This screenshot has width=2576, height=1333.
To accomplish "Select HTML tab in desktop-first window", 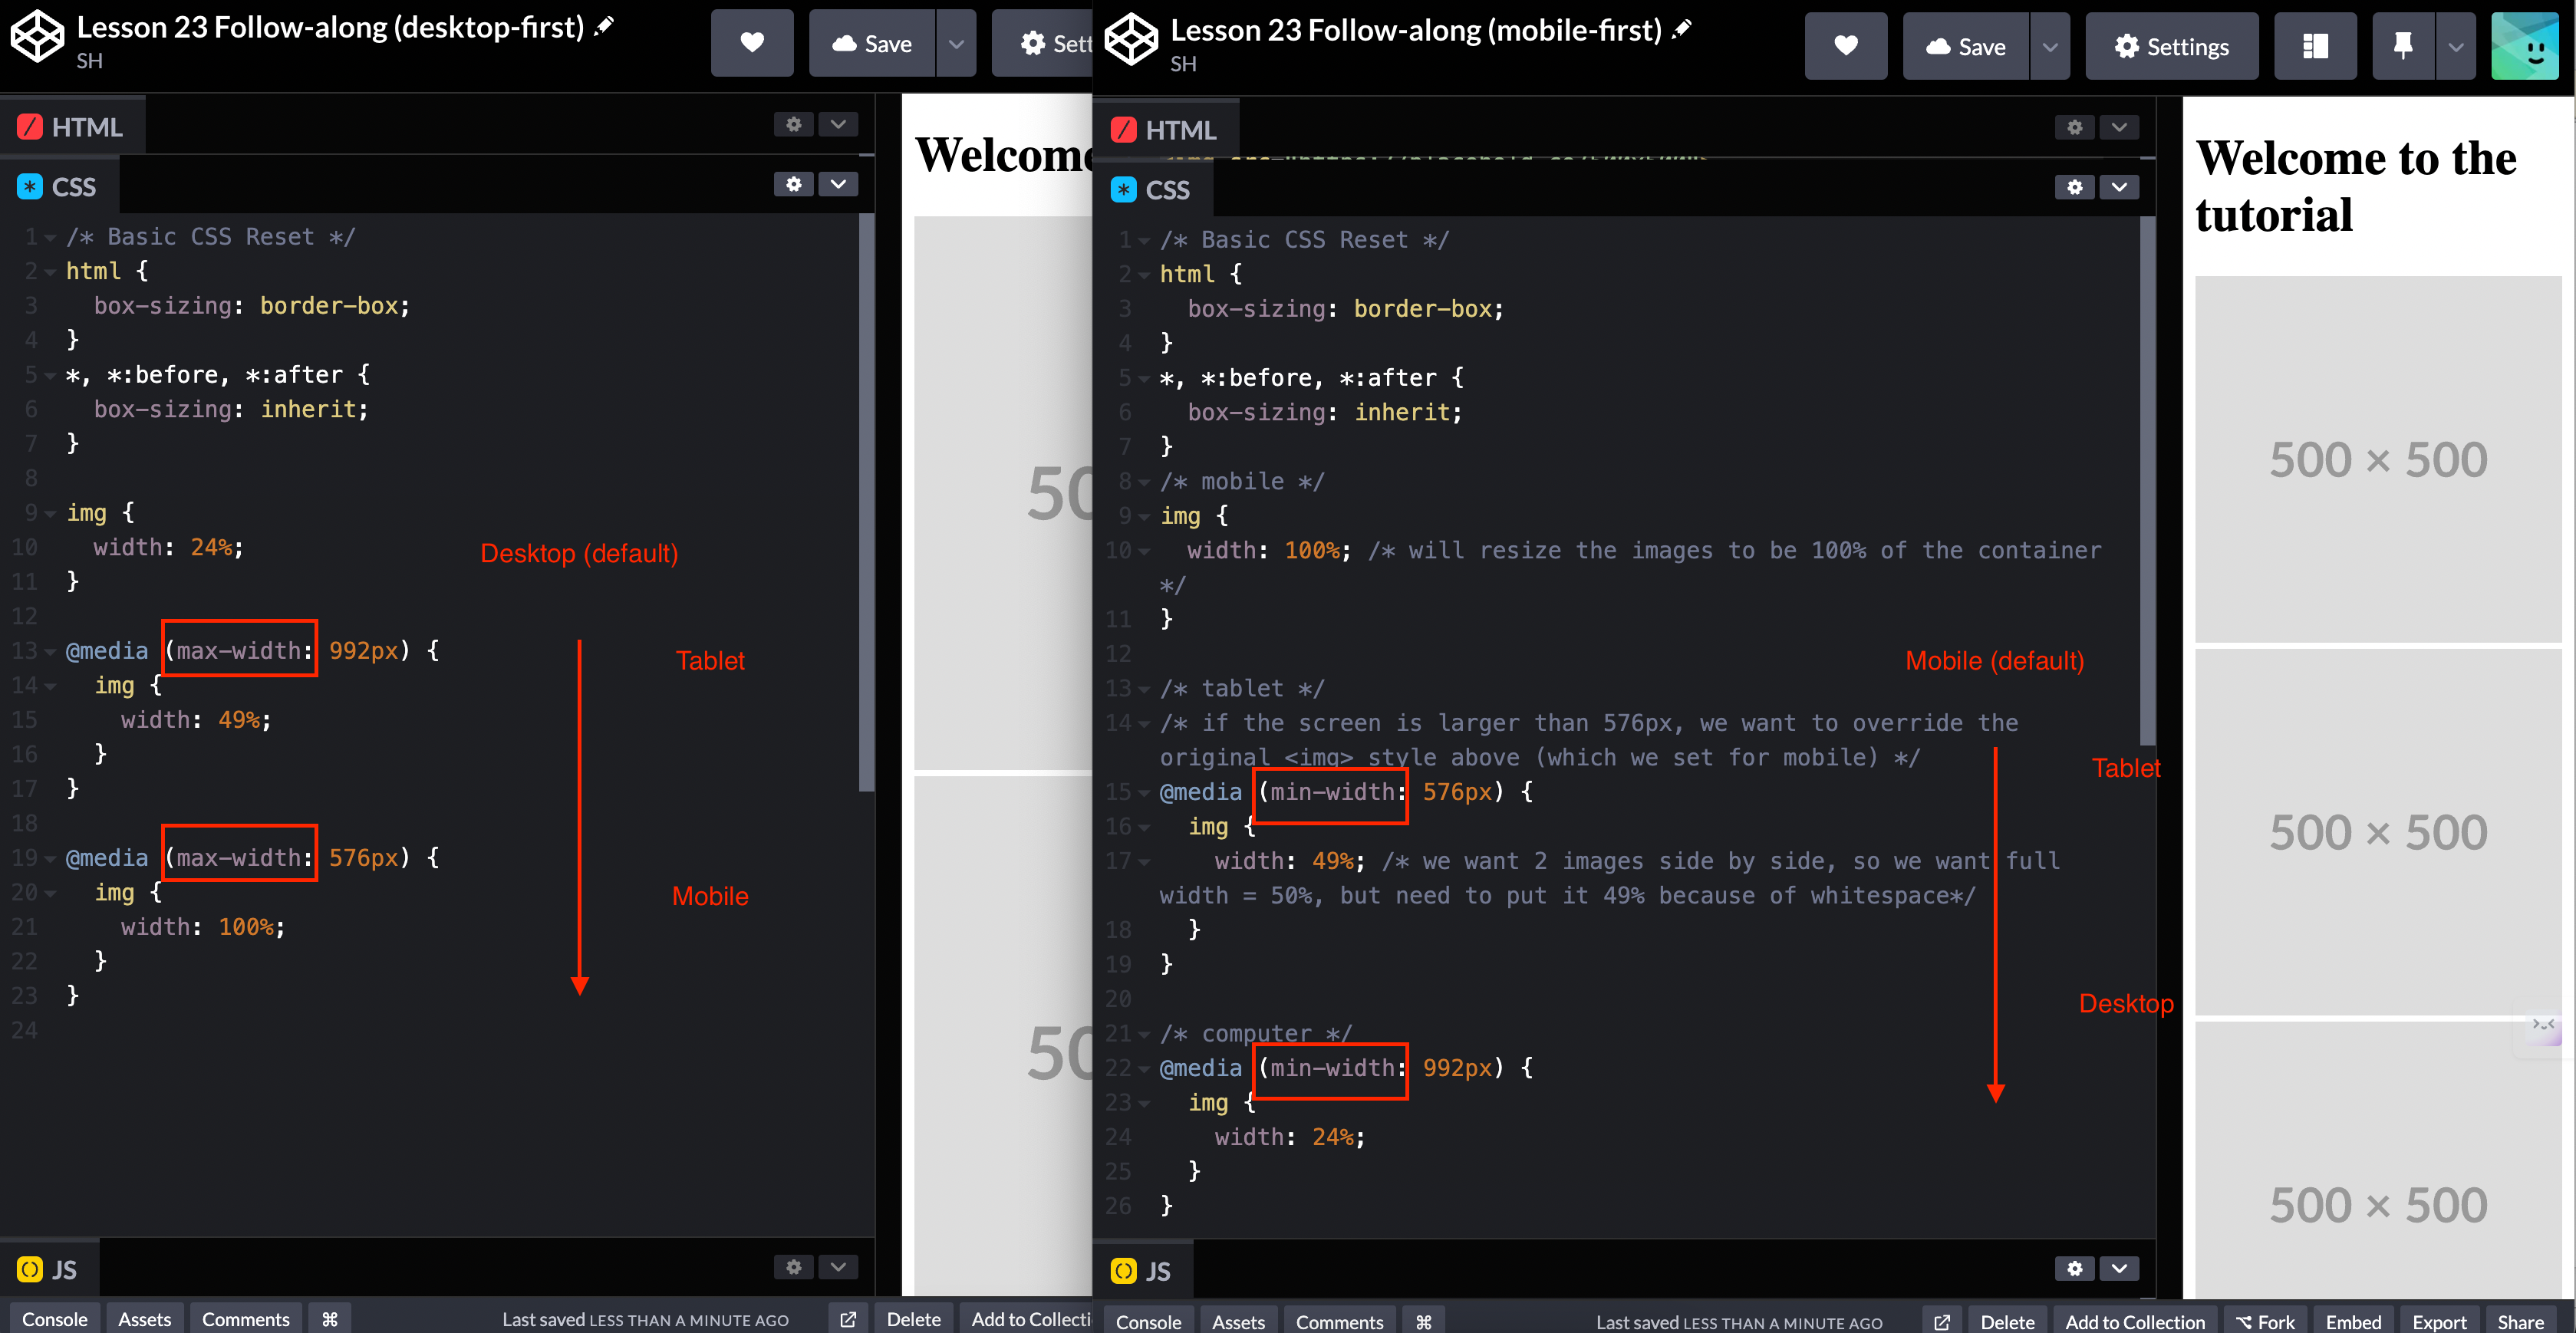I will point(71,127).
